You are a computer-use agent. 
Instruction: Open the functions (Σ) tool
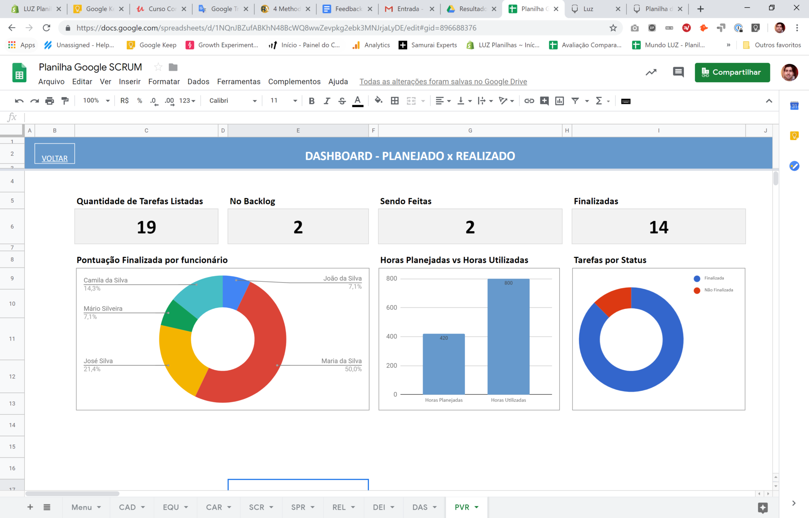[599, 101]
